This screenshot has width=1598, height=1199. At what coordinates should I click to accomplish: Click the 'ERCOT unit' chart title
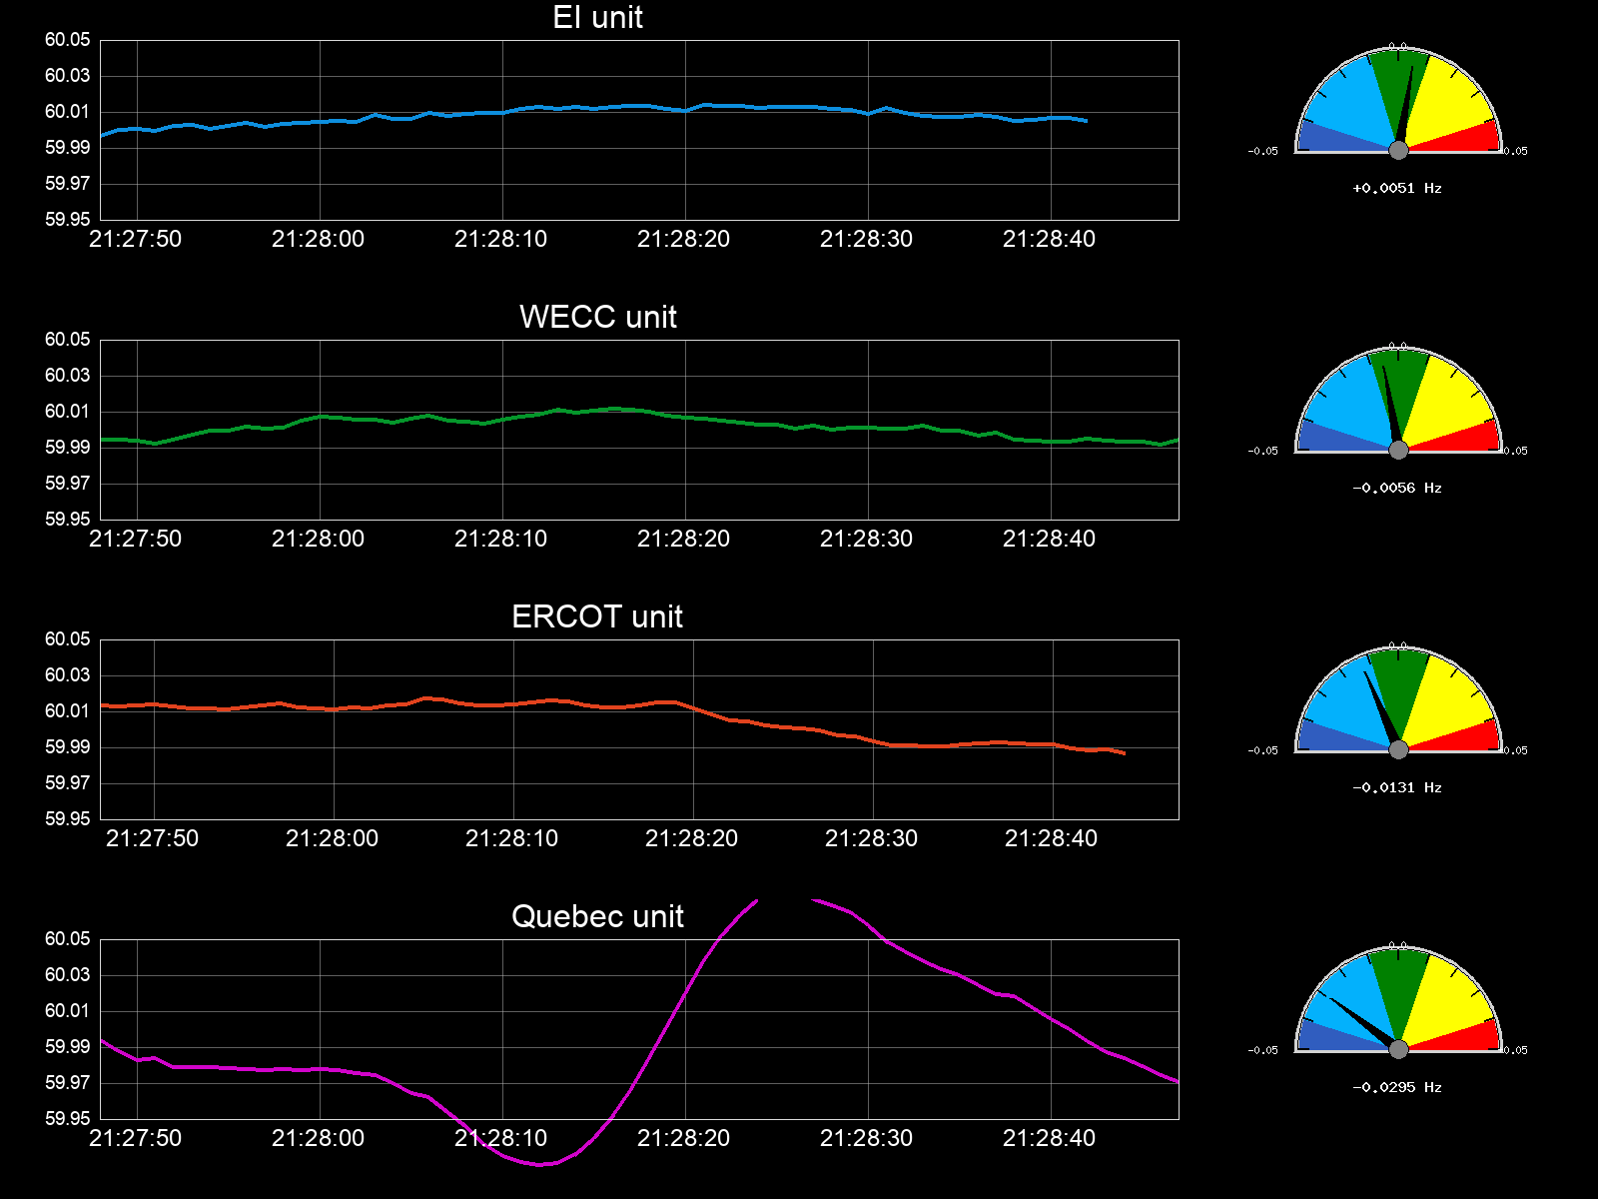coord(597,616)
